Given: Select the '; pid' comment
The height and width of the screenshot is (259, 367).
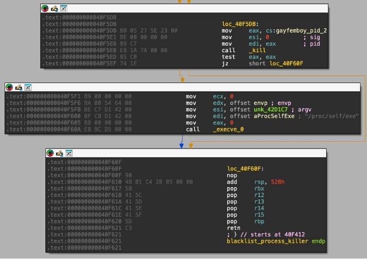Looking at the screenshot, I should coord(311,44).
